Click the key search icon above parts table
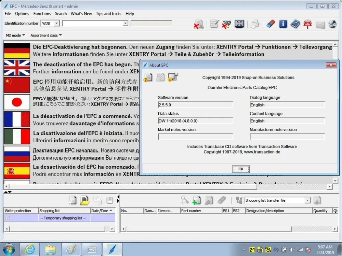This screenshot has width=342, height=256. [x=185, y=200]
